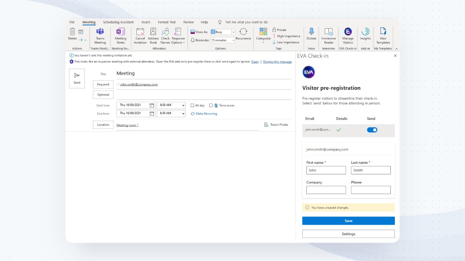The height and width of the screenshot is (261, 465).
Task: Click the Recurrence icon in ribbon
Action: pos(243,32)
